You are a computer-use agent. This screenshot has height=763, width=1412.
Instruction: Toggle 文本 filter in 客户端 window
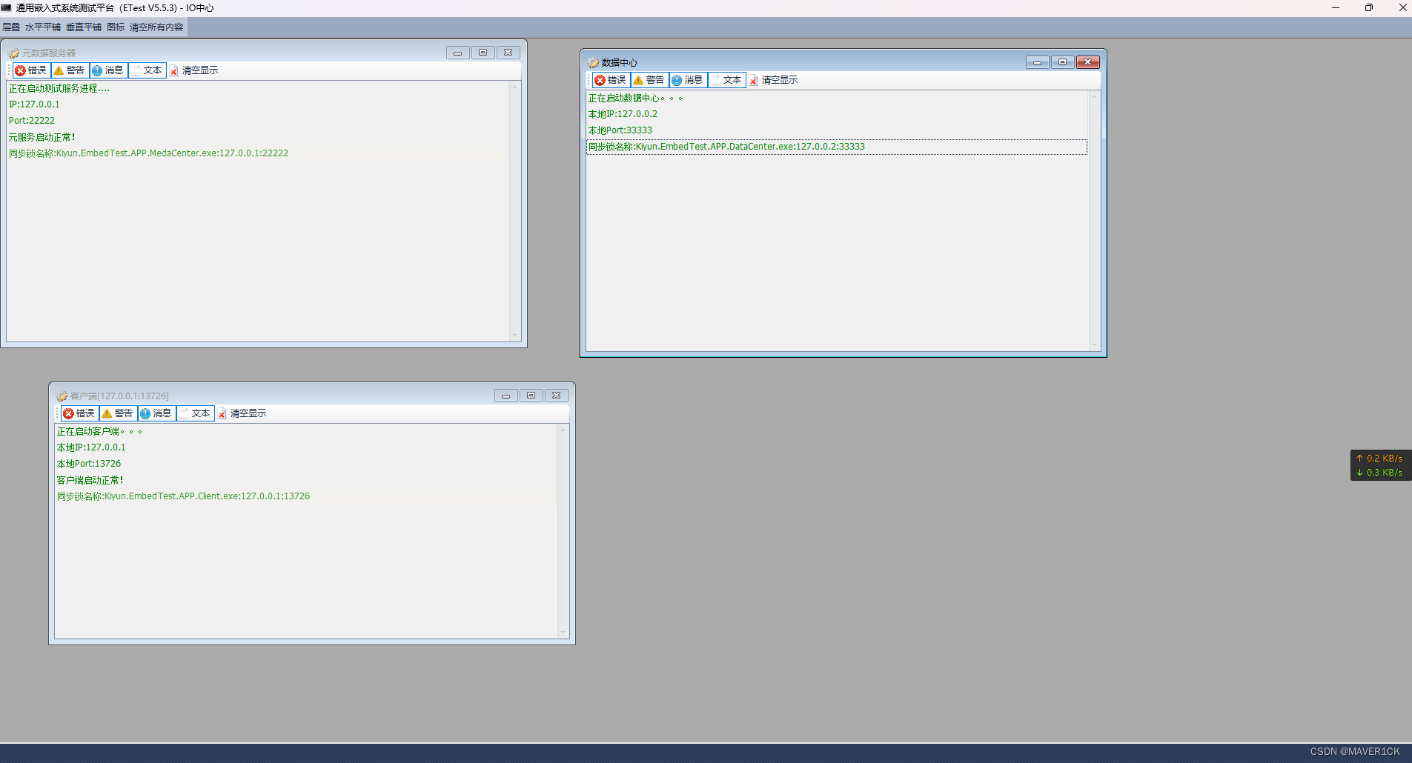195,413
